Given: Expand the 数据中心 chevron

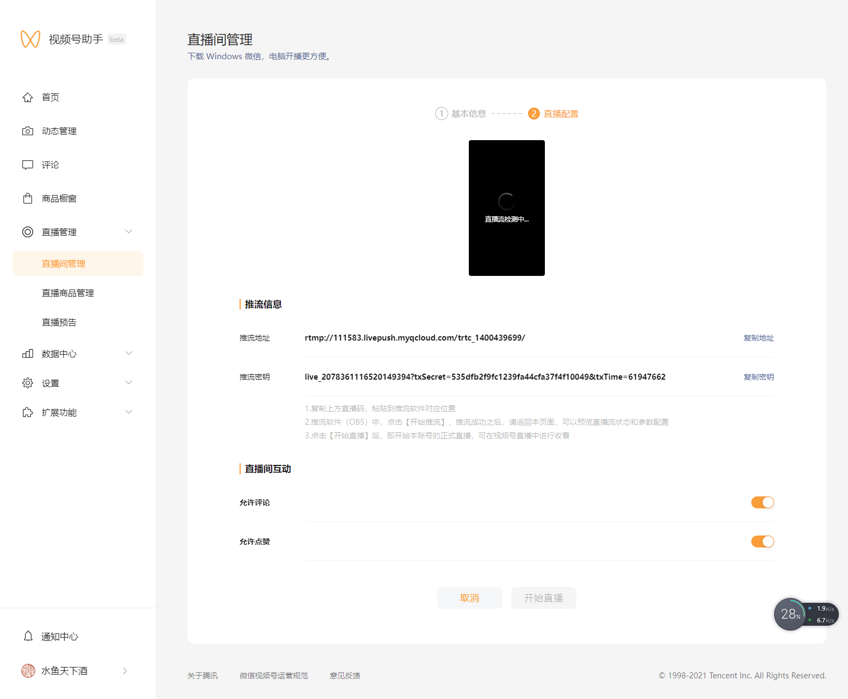Looking at the screenshot, I should (129, 353).
